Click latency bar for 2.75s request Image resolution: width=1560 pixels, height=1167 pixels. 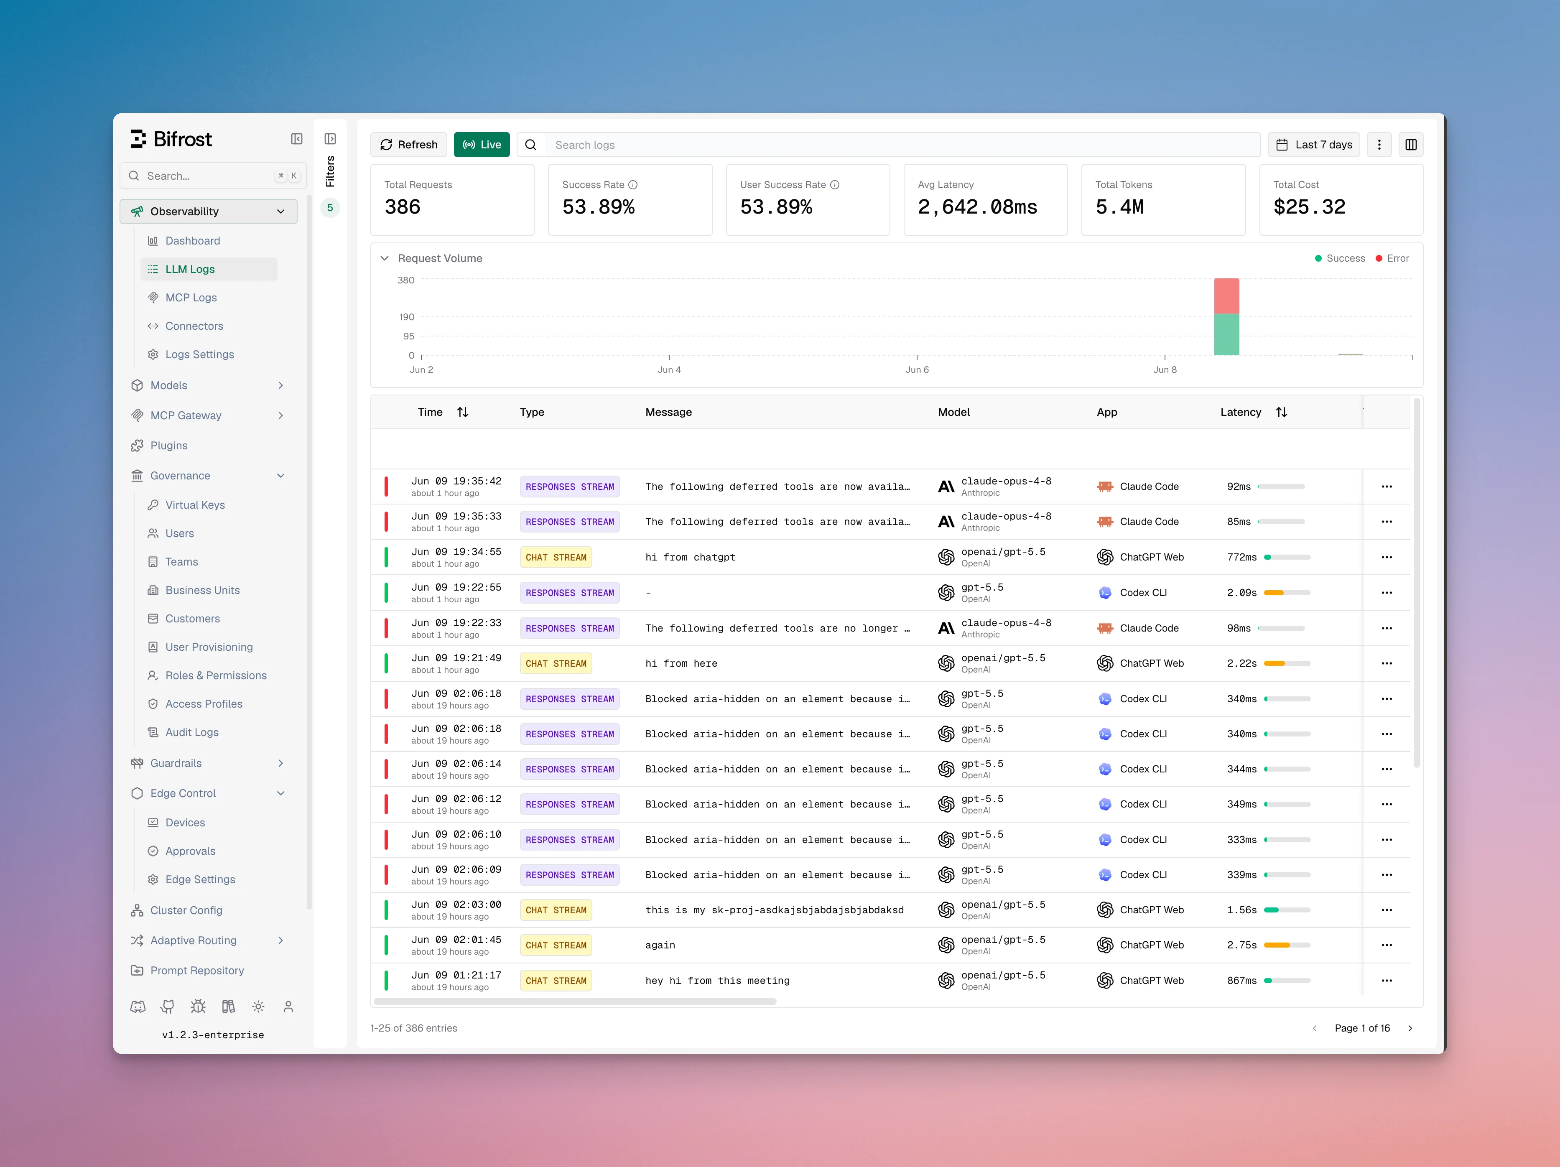point(1287,945)
